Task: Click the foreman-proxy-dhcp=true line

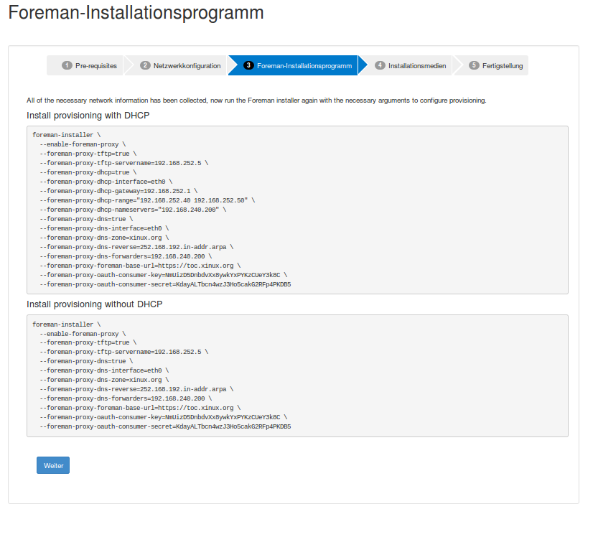Action: [x=88, y=172]
